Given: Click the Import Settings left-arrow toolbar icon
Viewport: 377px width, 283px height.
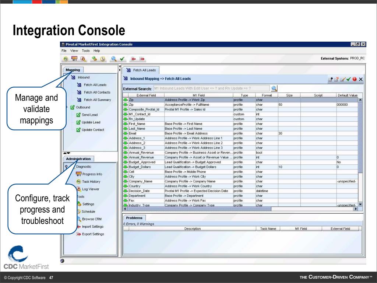Looking at the screenshot, I should [133, 59].
